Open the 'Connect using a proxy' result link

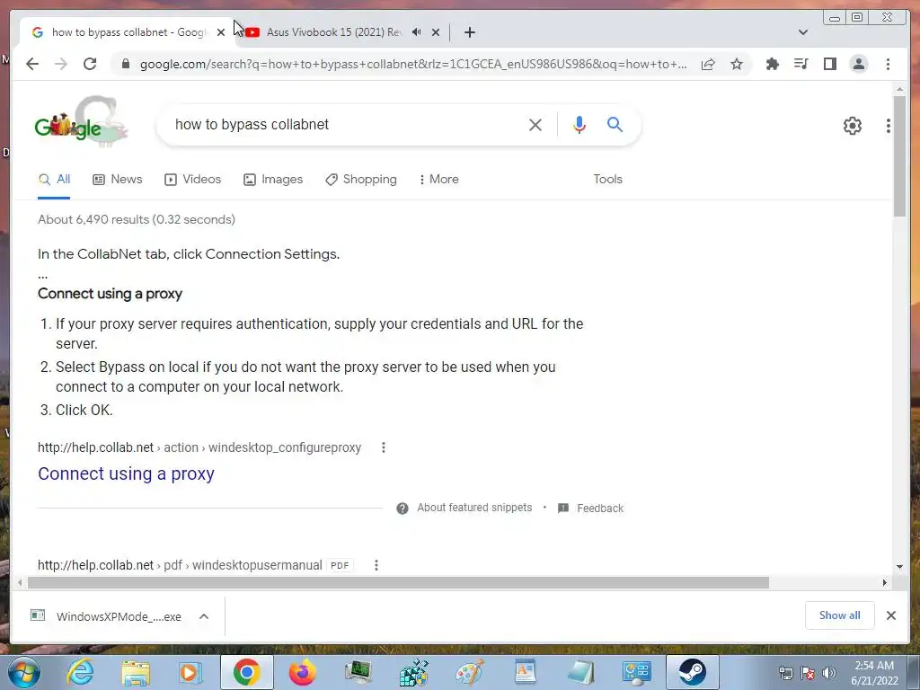click(126, 473)
